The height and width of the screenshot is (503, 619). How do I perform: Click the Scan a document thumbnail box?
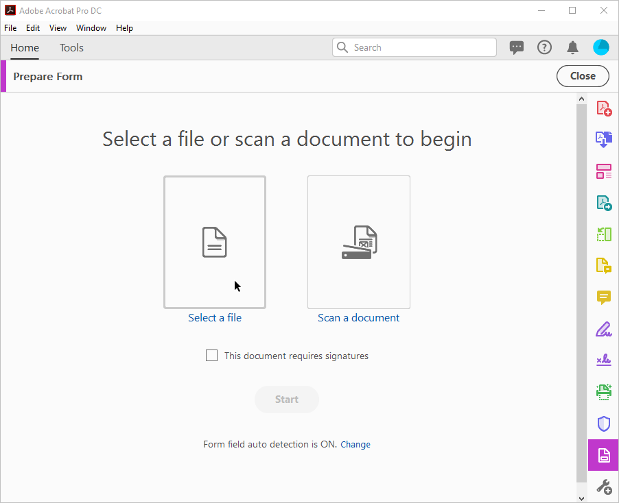[x=359, y=242]
